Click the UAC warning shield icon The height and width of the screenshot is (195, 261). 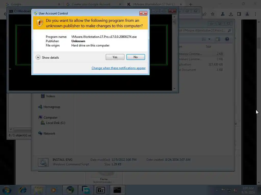[40, 23]
